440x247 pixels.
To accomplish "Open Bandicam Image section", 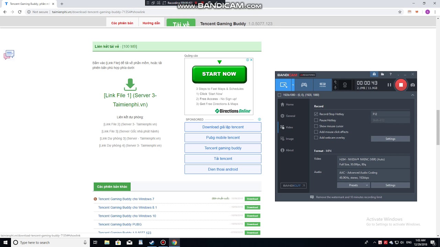I will pyautogui.click(x=287, y=139).
